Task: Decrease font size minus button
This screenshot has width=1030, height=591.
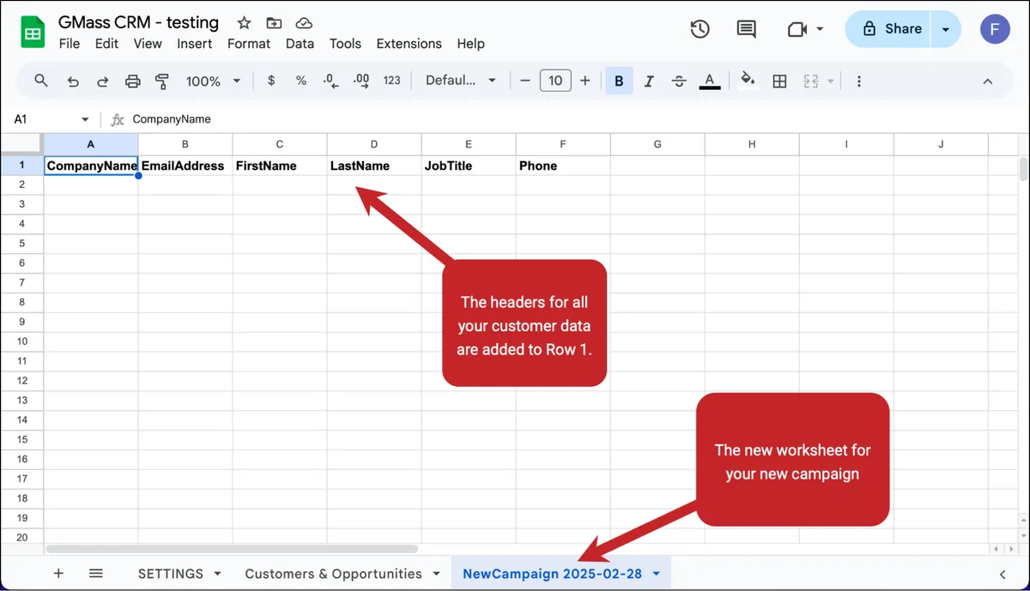Action: tap(525, 81)
